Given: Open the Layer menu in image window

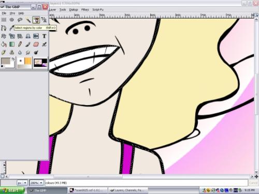Looking at the screenshot, I should (52, 10).
